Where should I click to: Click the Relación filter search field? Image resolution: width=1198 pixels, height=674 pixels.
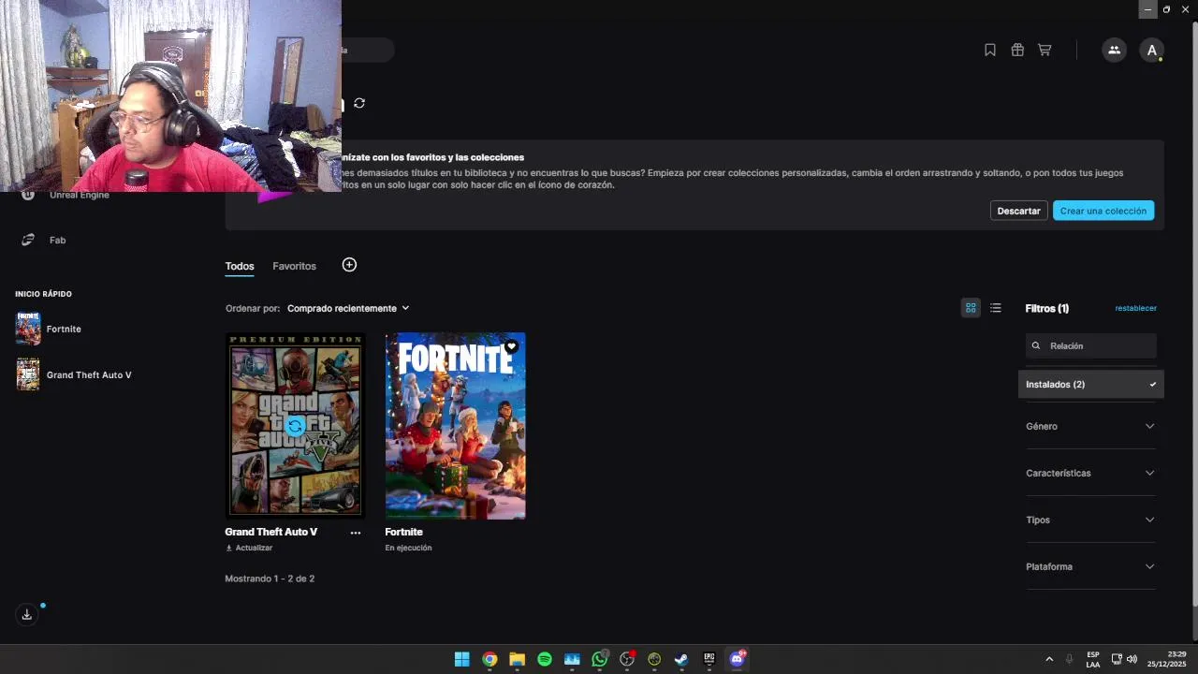(x=1091, y=345)
